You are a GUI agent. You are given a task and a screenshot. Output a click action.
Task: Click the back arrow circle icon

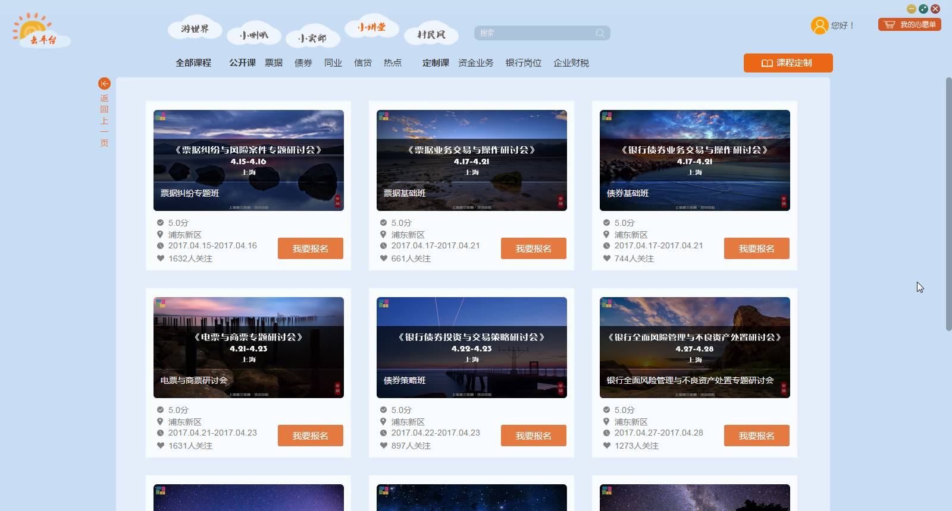[x=104, y=84]
